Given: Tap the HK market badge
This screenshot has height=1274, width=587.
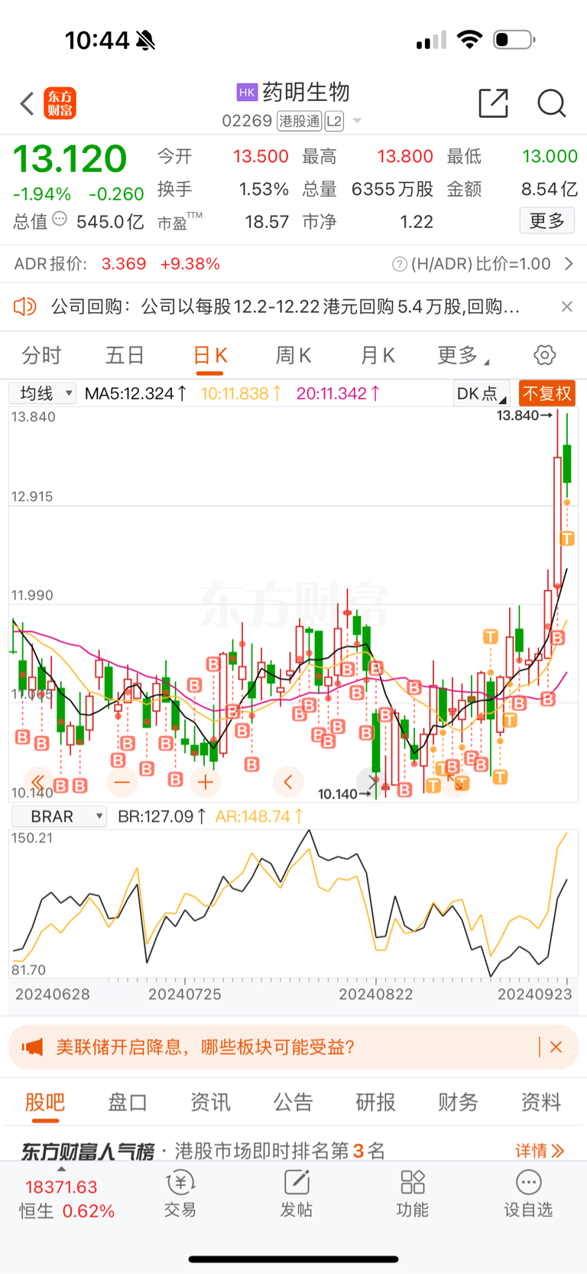Looking at the screenshot, I should [x=247, y=93].
